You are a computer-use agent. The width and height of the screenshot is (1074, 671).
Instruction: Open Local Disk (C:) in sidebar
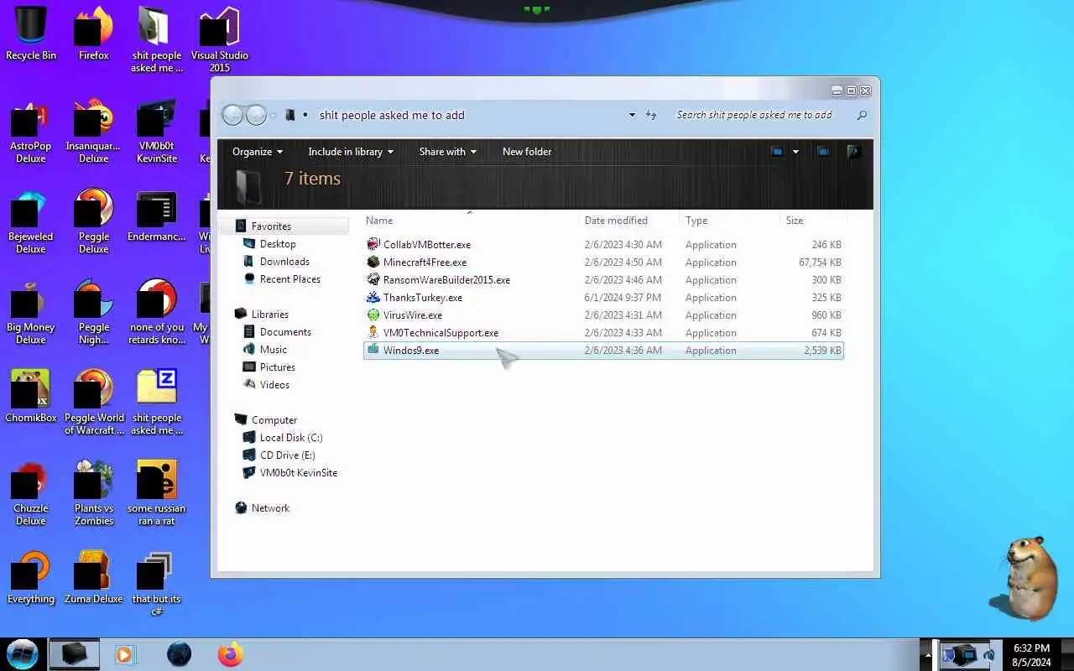(x=291, y=438)
